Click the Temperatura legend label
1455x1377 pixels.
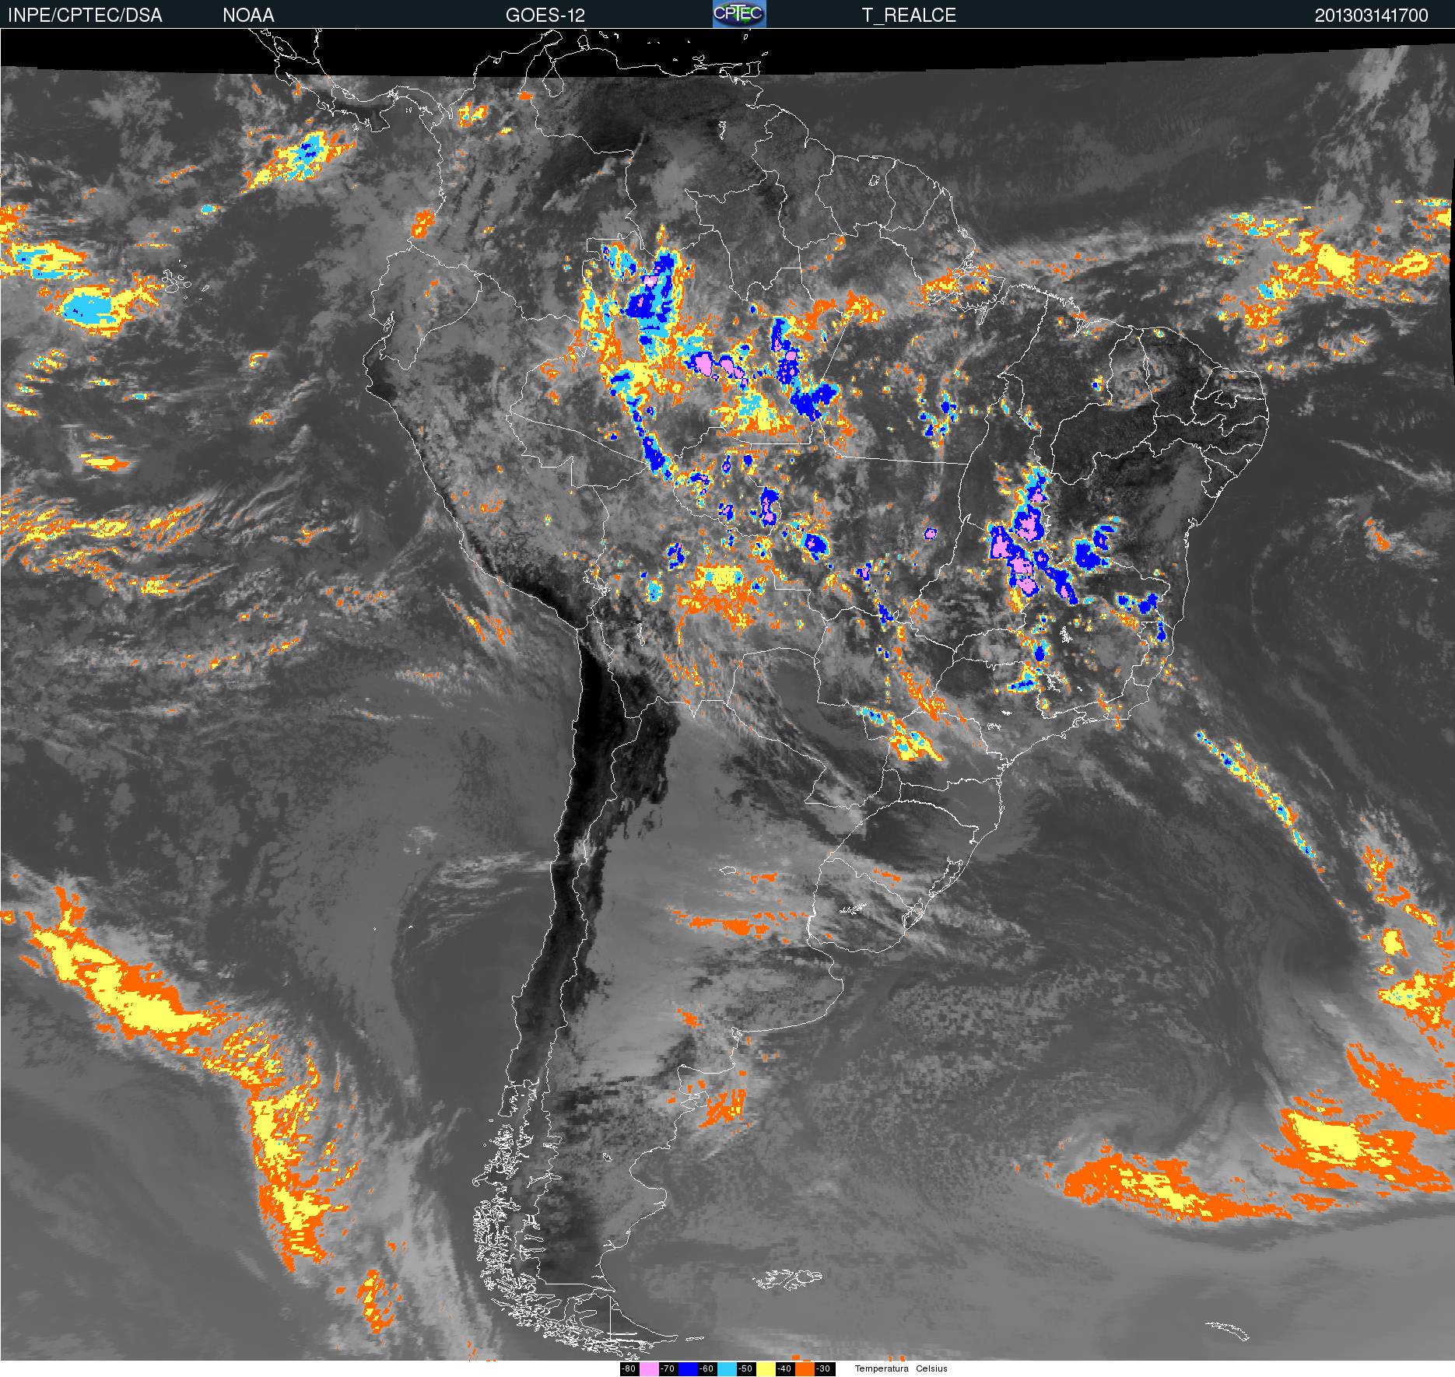tap(882, 1369)
